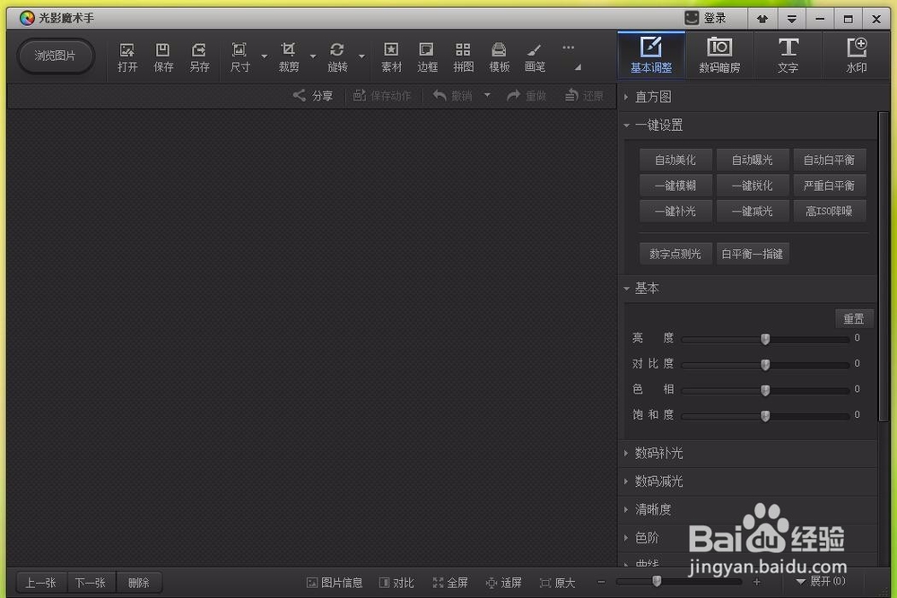
Task: Open the 素材 materials tool
Action: click(391, 57)
